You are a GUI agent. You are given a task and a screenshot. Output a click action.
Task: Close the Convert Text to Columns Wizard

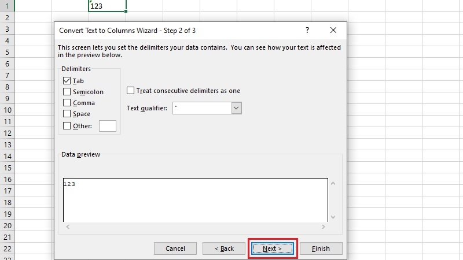pos(333,30)
